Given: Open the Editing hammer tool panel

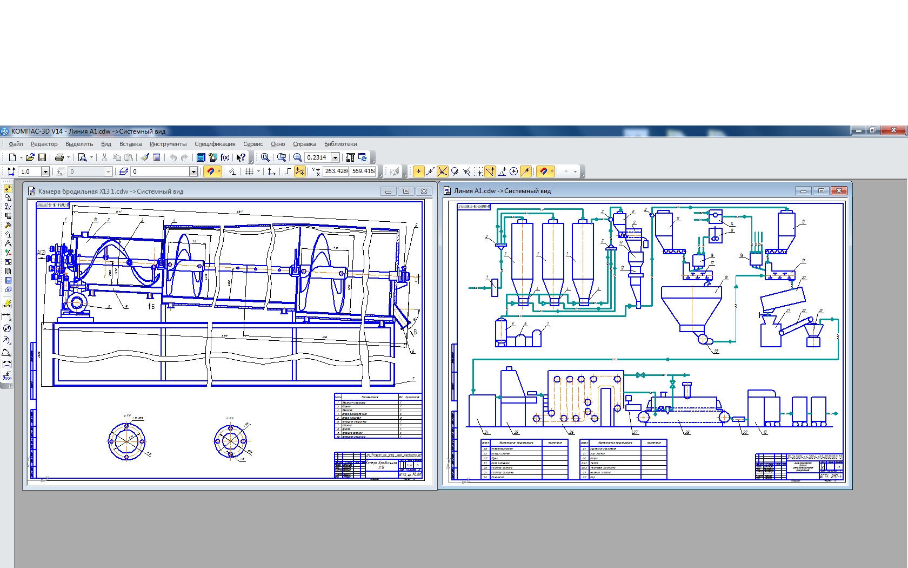Looking at the screenshot, I should pyautogui.click(x=8, y=224).
